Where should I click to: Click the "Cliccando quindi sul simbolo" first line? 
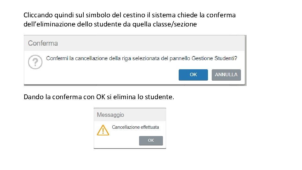pyautogui.click(x=130, y=15)
